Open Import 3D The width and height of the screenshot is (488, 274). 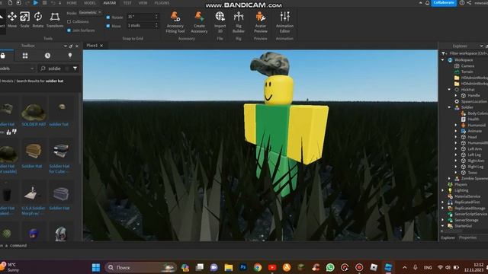(x=220, y=22)
